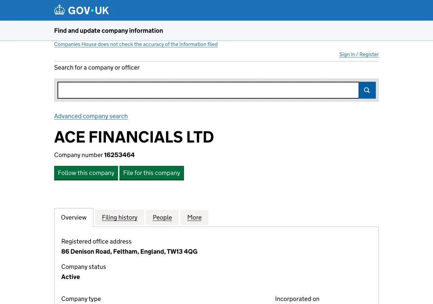Open the Advanced company search link

point(91,116)
